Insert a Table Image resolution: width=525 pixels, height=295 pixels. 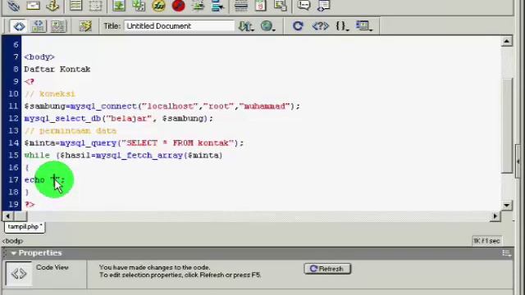pos(76,6)
